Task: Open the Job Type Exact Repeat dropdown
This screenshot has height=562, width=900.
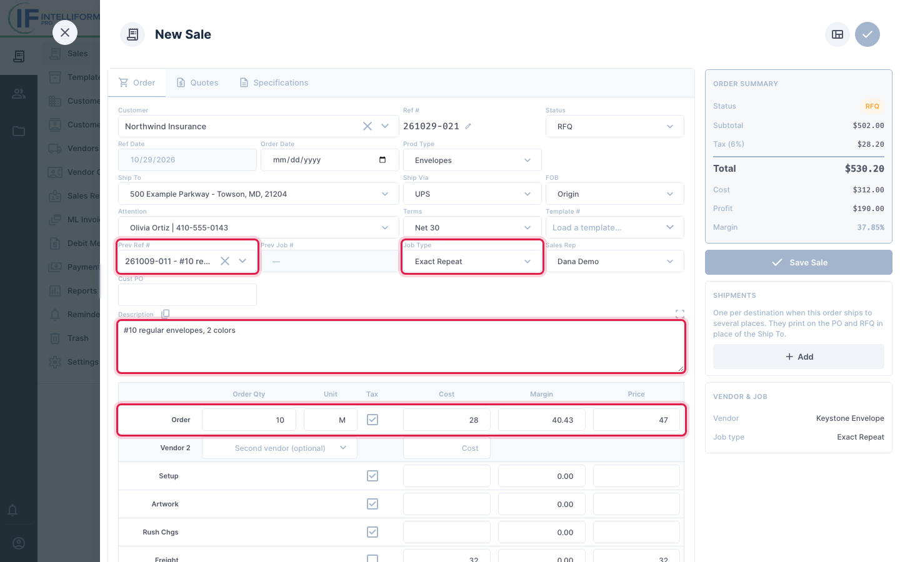Action: [472, 262]
